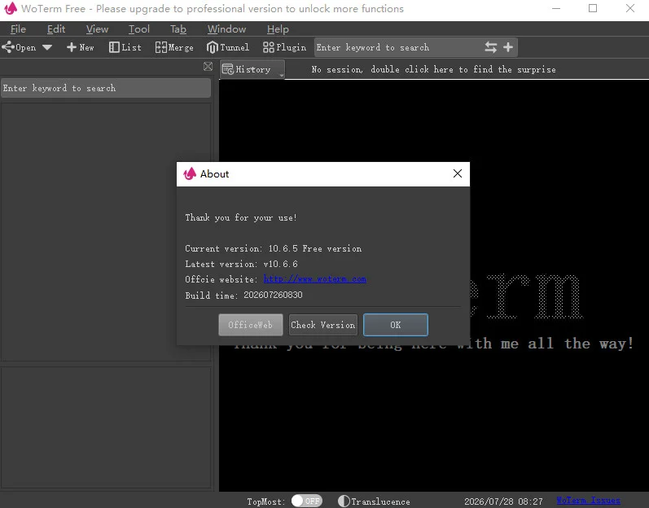This screenshot has width=649, height=508.
Task: Close the left session sidebar panel
Action: pyautogui.click(x=208, y=66)
